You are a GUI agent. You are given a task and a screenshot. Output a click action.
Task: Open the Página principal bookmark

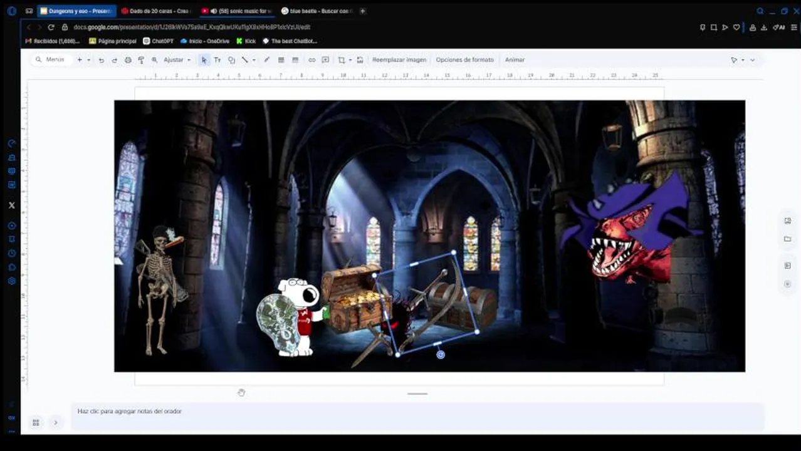[x=113, y=41]
